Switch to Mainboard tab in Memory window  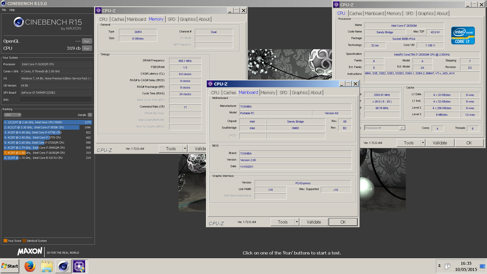pos(136,19)
